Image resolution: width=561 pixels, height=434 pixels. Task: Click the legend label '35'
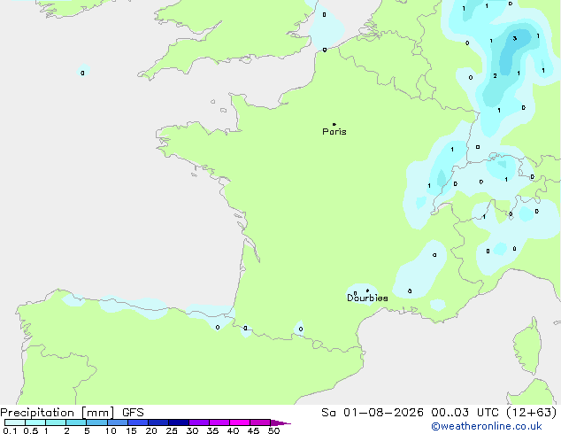coord(212,430)
